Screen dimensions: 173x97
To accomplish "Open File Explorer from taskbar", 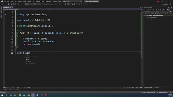I will 20,95.
